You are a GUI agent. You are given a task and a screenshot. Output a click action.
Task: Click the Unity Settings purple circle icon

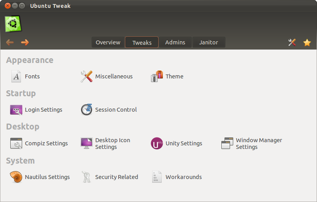pos(157,143)
